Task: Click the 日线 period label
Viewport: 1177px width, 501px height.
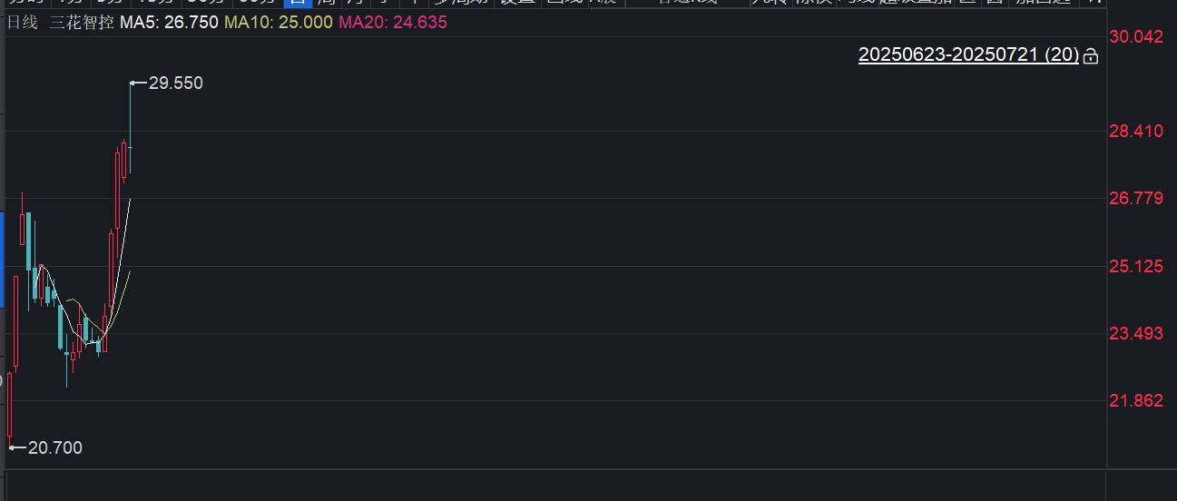Action: (x=23, y=22)
